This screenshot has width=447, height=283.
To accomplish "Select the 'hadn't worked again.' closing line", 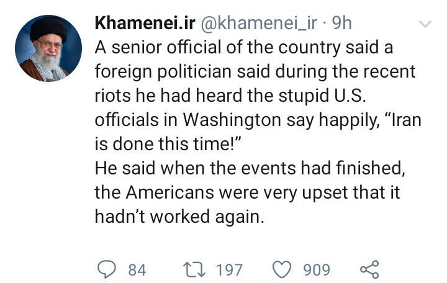I will tap(179, 217).
